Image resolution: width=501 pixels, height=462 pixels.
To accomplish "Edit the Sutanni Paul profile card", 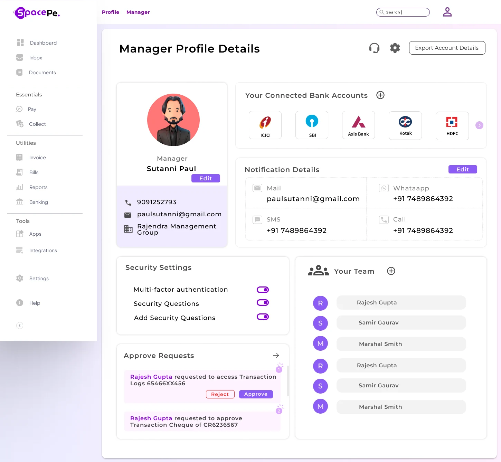I will [206, 178].
